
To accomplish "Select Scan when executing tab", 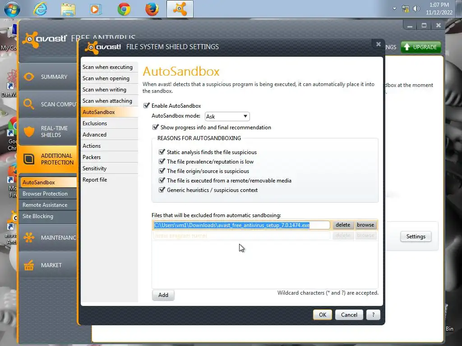I will click(x=109, y=67).
